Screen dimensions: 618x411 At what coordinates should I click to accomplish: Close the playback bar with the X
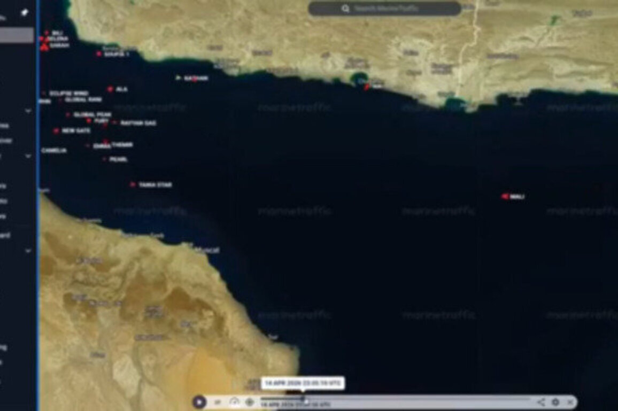[570, 402]
